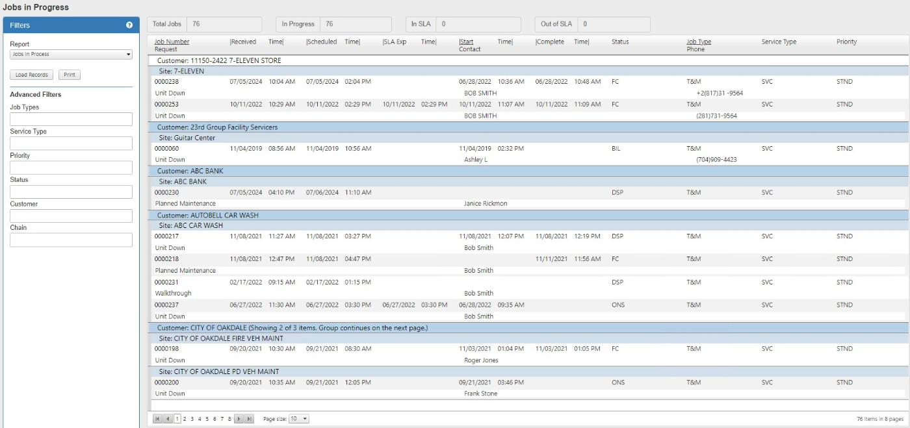Focus the Job Types filter field
This screenshot has width=910, height=428.
[71, 120]
